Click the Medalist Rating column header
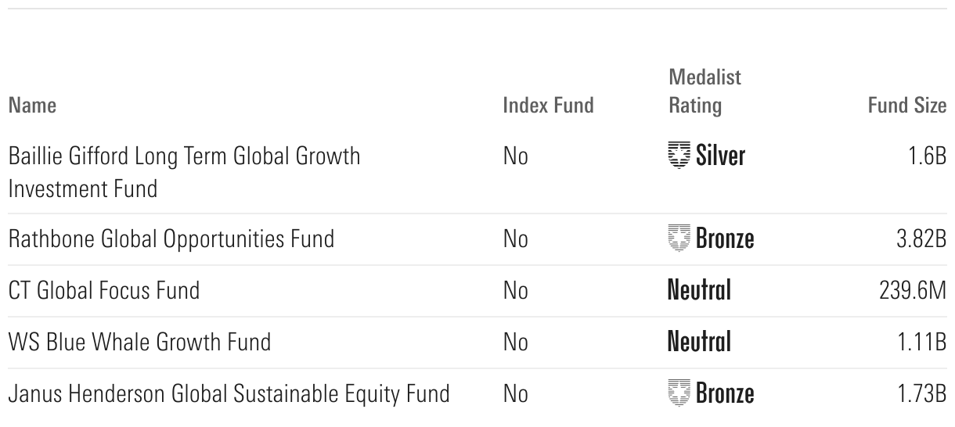Image resolution: width=955 pixels, height=427 pixels. tap(705, 91)
